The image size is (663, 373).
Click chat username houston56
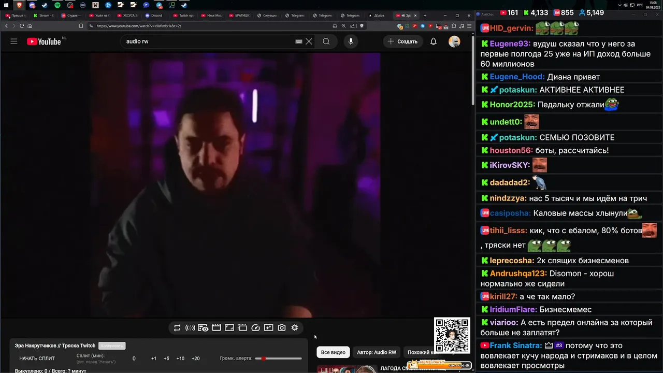[511, 150]
